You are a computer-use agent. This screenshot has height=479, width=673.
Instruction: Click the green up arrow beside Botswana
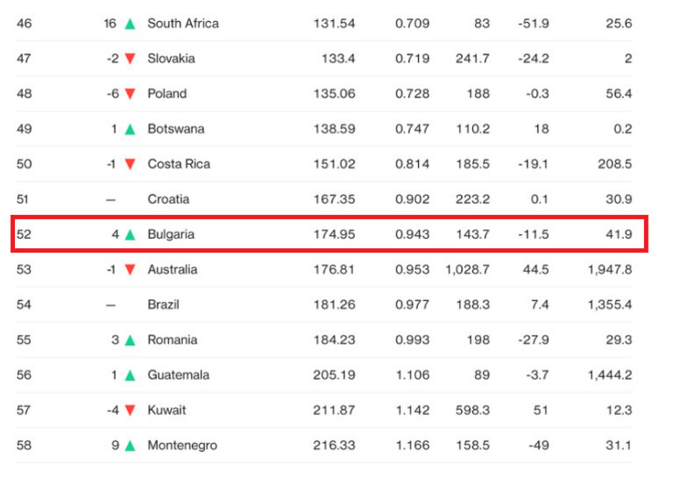[130, 129]
